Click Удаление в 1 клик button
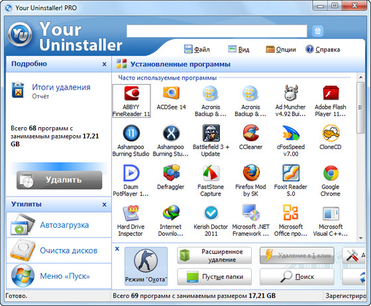 (x=297, y=256)
